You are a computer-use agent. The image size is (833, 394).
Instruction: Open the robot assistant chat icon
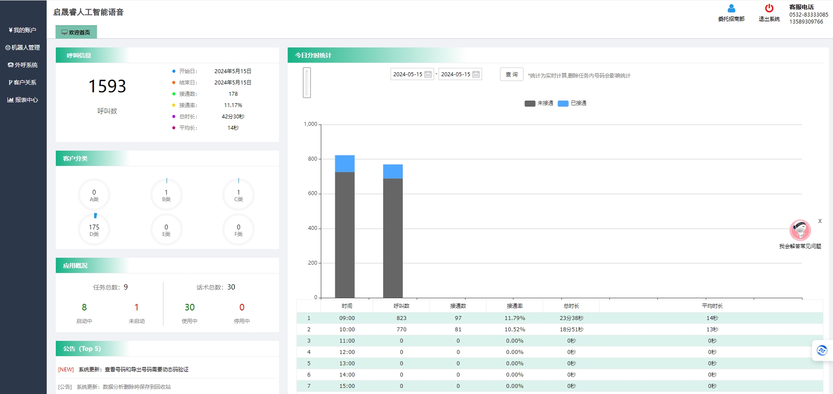[x=800, y=230]
